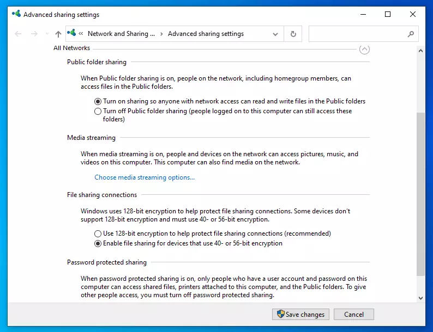Choose Use 128-bit encryption option
433x332 pixels.
click(98, 233)
